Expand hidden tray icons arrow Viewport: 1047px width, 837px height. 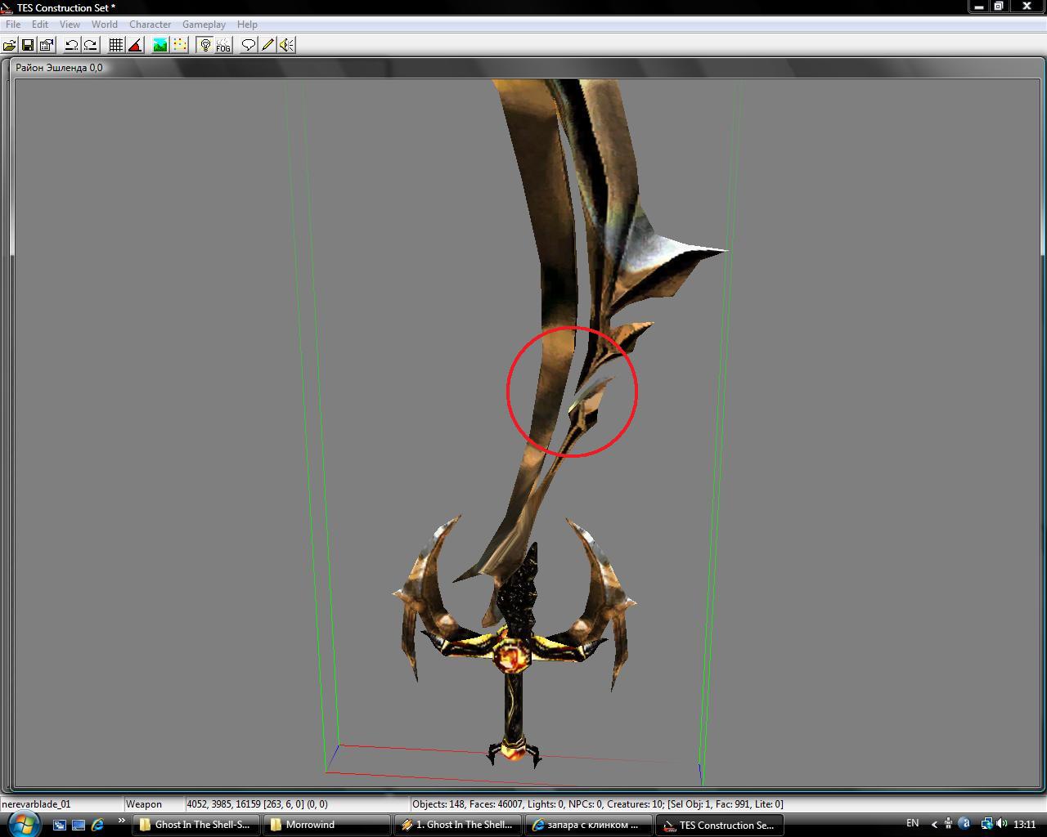coord(934,825)
